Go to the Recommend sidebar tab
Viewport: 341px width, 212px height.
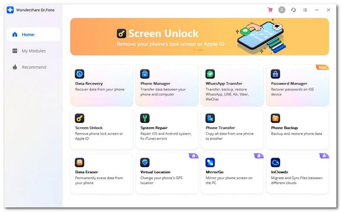33,67
